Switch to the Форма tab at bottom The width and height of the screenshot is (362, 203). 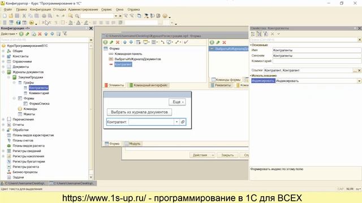113,144
